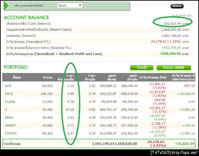This screenshot has height=156, width=199.
Task: Select the PACE stock symbol
Action: click(9, 94)
